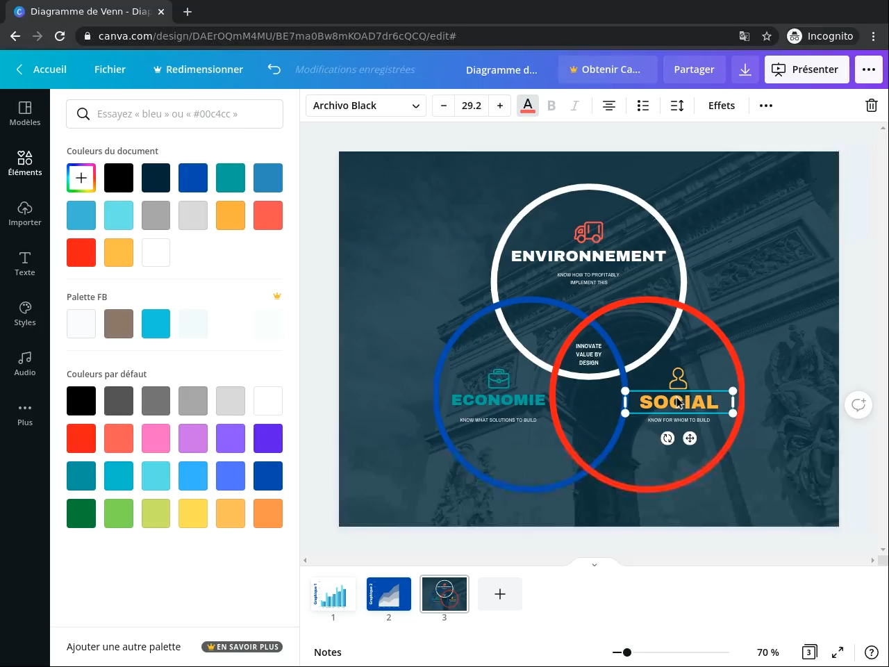The image size is (889, 667).
Task: Open the grid view page counter
Action: pos(809,652)
